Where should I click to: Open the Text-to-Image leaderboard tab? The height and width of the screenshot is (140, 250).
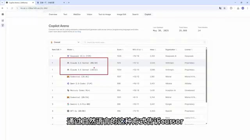pos(105,14)
